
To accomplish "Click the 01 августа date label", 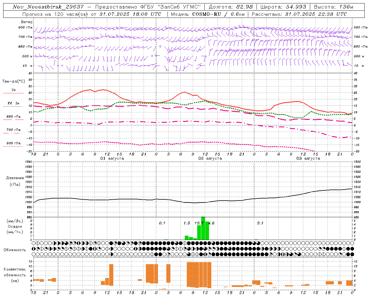I will 112,158.
